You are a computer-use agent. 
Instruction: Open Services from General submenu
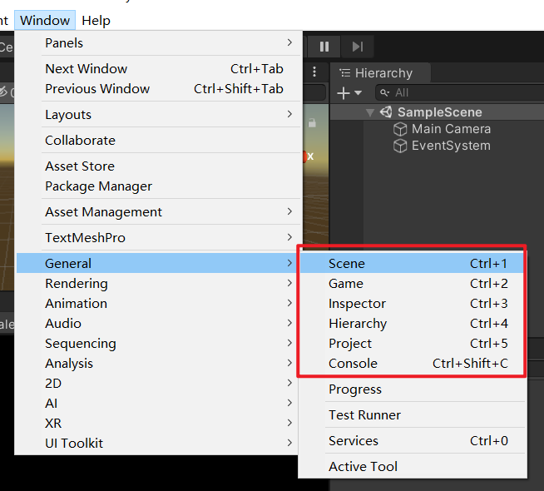(413, 441)
